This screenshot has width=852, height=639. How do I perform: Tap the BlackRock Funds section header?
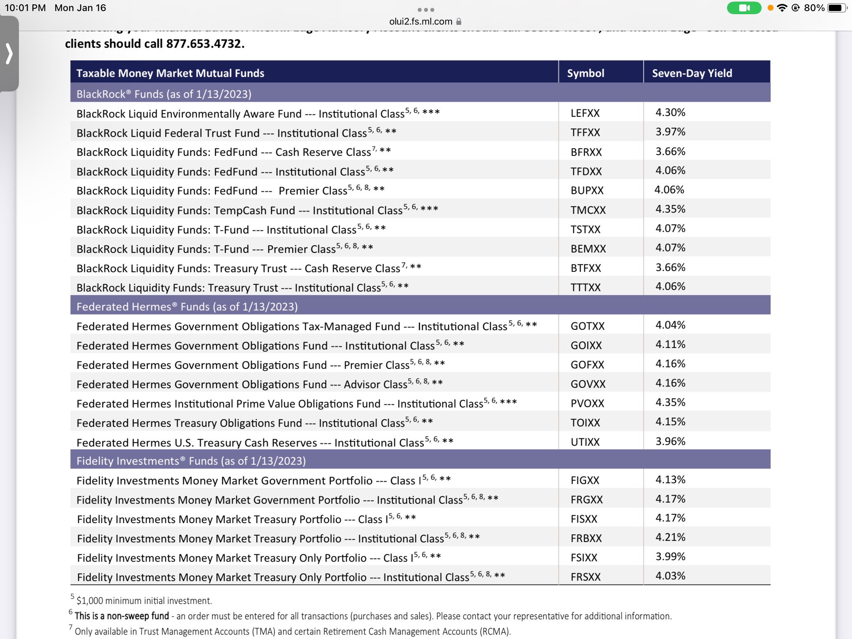pyautogui.click(x=420, y=94)
